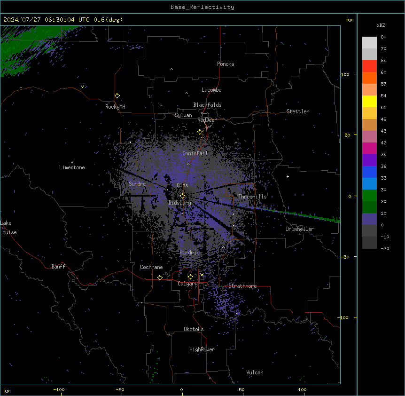Choose the violet 39-36 dBZ legend color

tap(369, 160)
